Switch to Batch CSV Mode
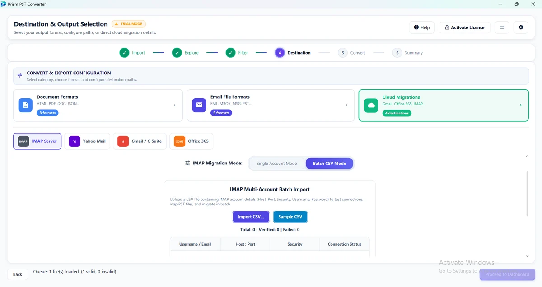Viewport: 542px width, 287px height. click(329, 163)
